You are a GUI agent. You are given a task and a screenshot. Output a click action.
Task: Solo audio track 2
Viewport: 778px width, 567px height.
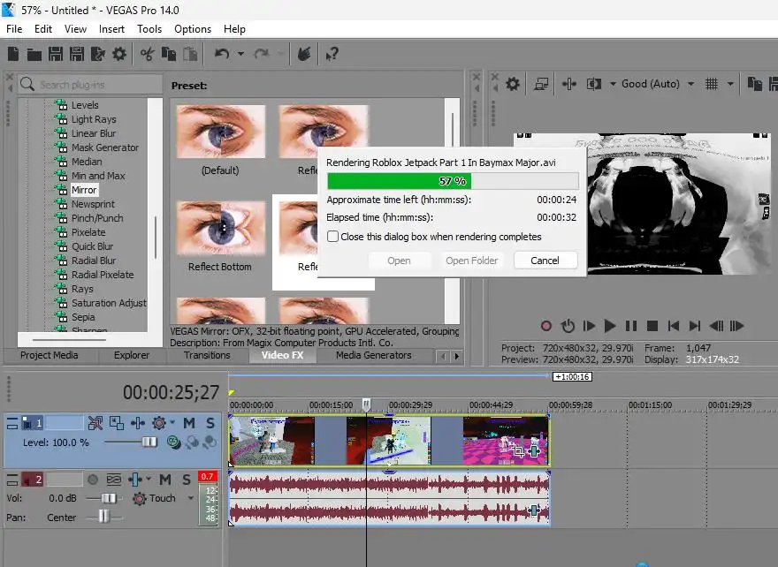point(186,480)
